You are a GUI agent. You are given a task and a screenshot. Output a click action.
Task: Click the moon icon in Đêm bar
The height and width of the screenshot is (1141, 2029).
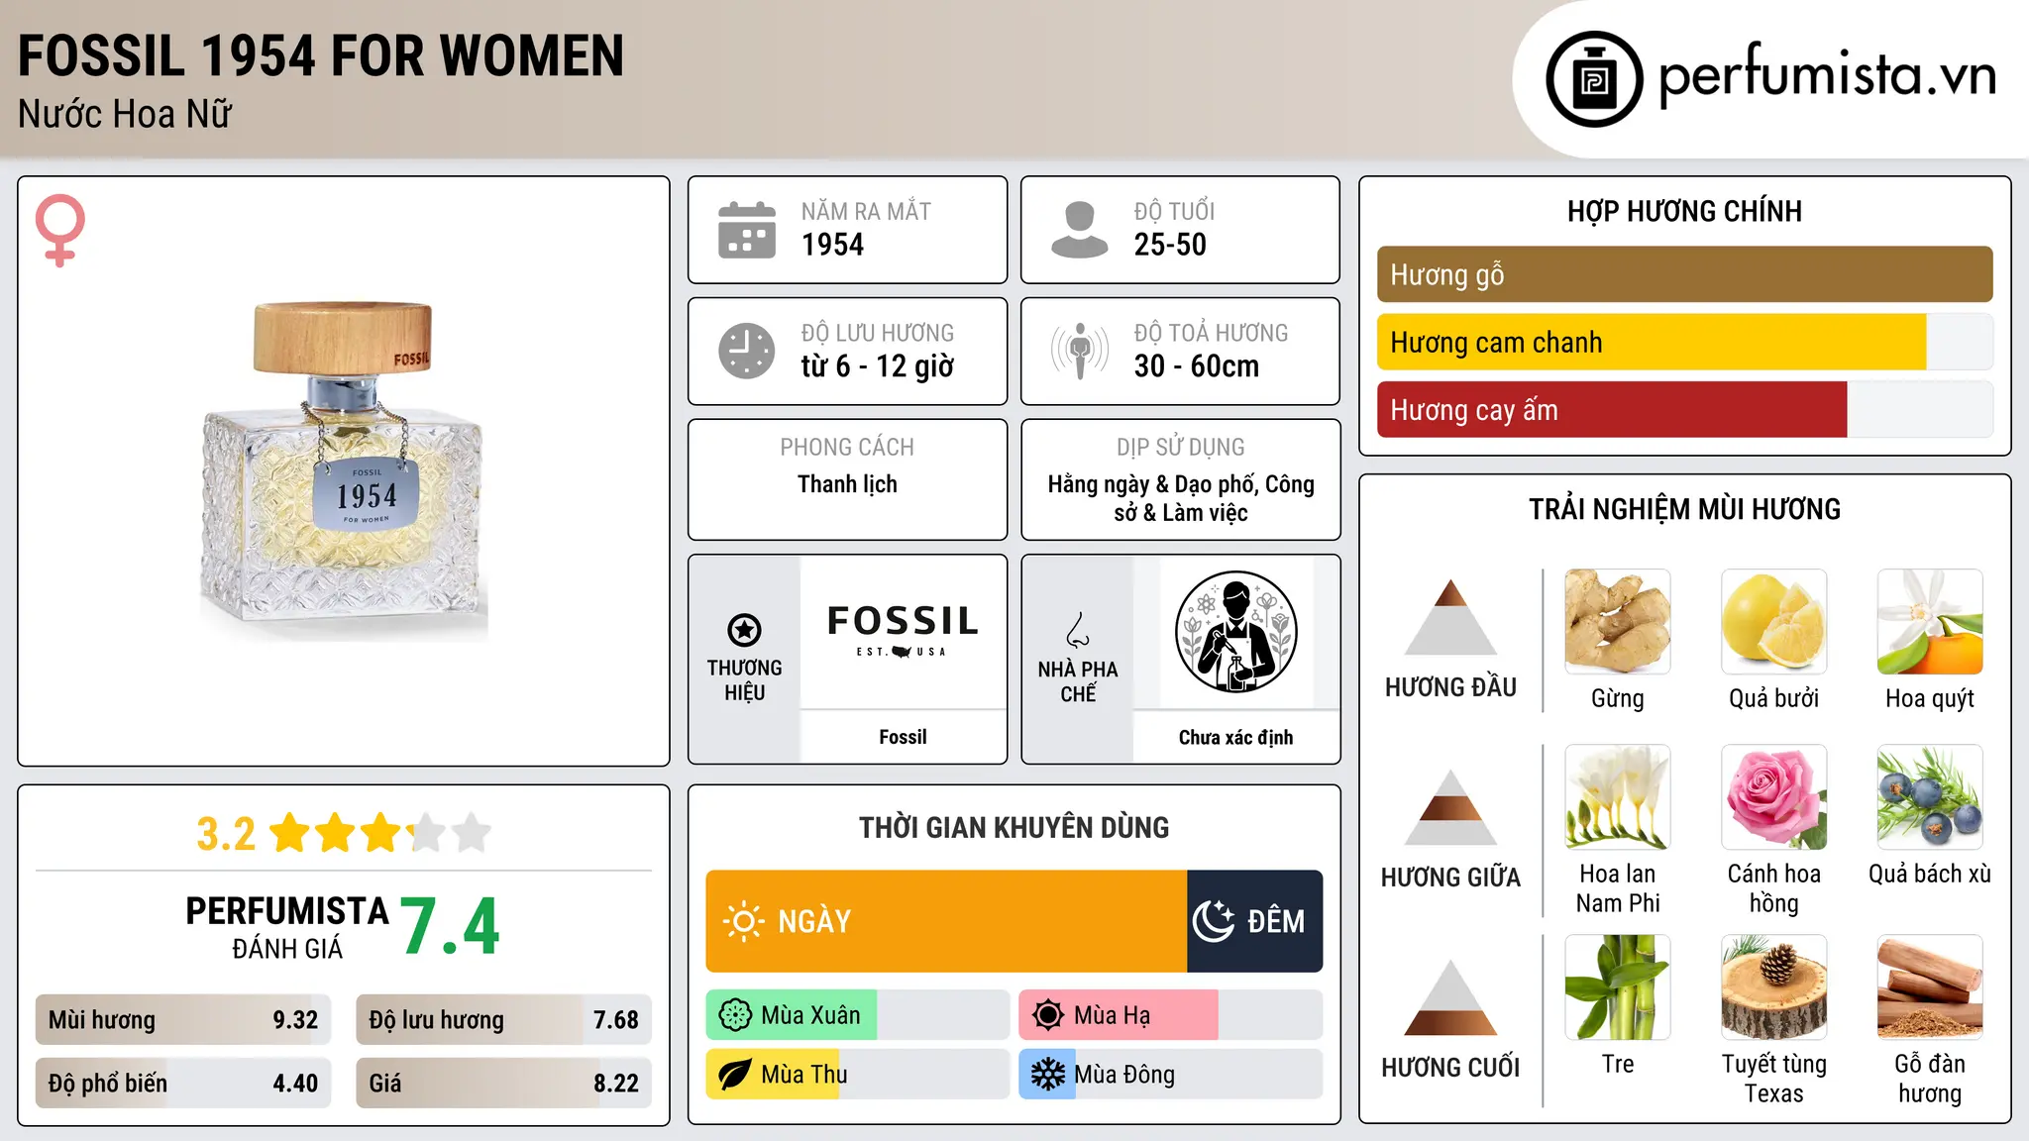(1213, 921)
